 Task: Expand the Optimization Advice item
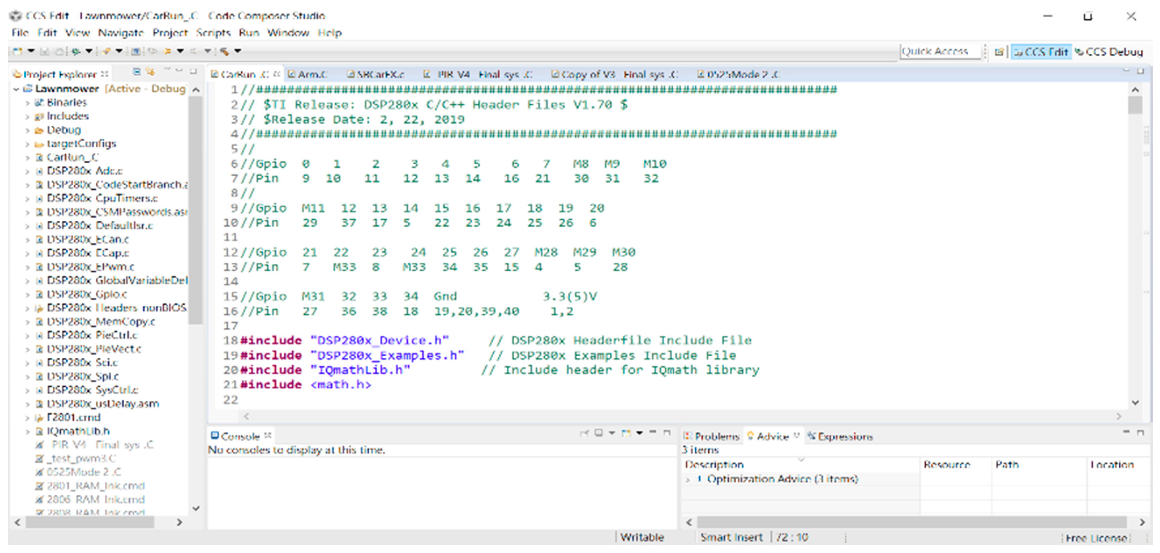(x=688, y=480)
